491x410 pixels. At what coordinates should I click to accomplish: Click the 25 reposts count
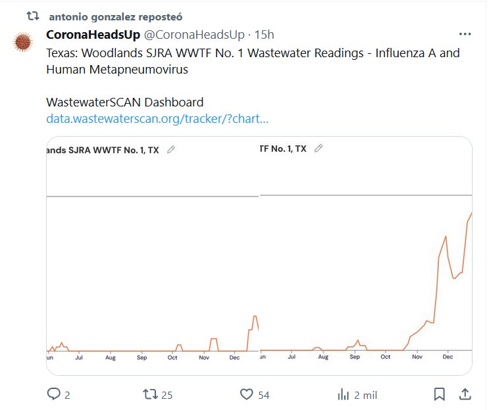[x=167, y=395]
